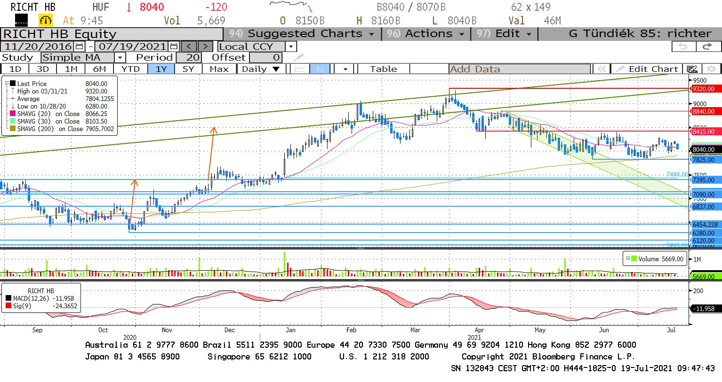Open the Local CCY currency dropdown
The height and width of the screenshot is (382, 722).
pos(291,47)
